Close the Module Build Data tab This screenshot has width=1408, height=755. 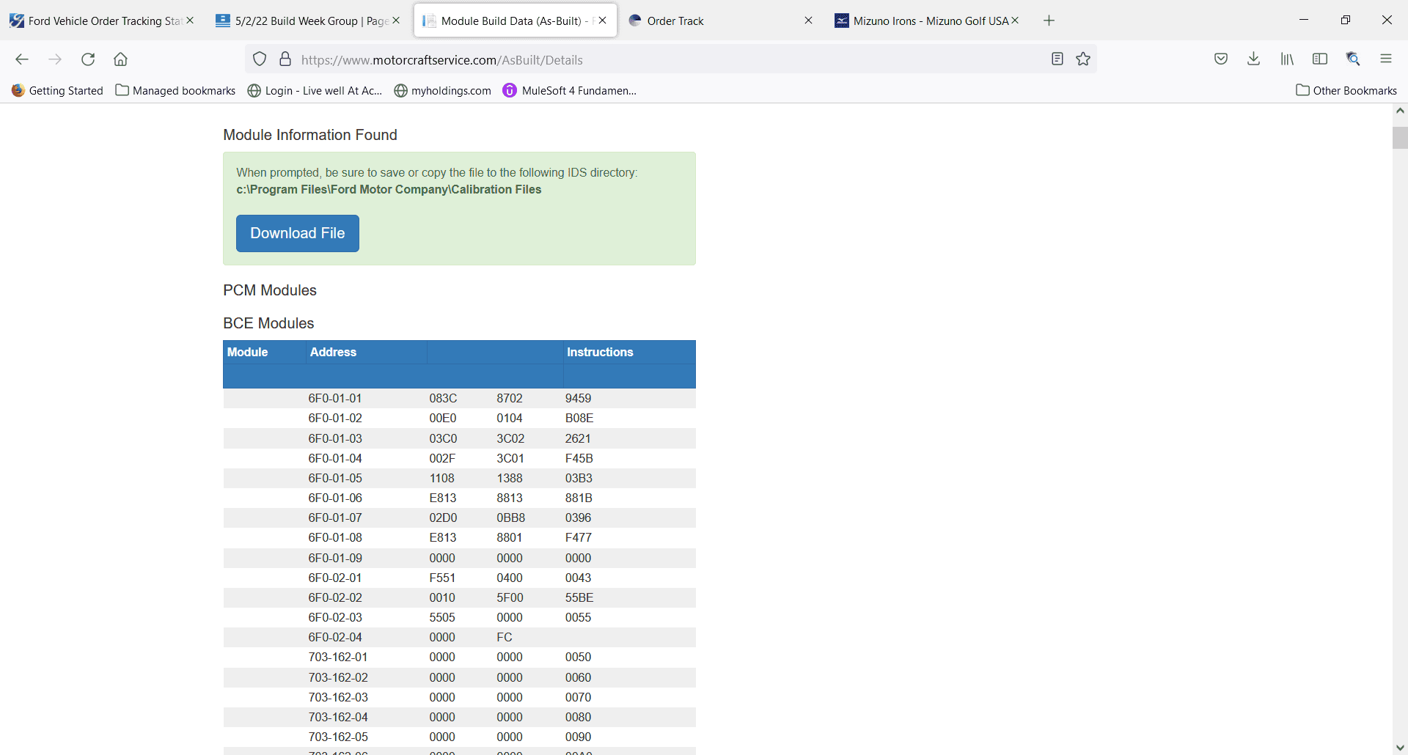click(x=603, y=21)
